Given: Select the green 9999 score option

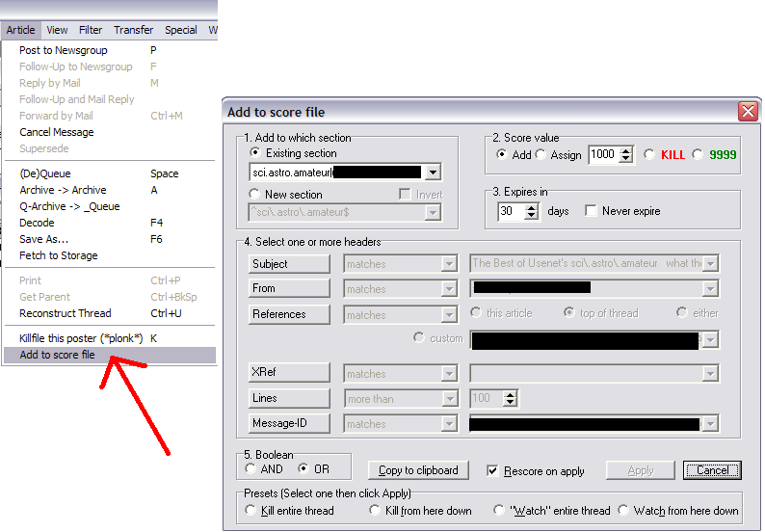Looking at the screenshot, I should (699, 155).
